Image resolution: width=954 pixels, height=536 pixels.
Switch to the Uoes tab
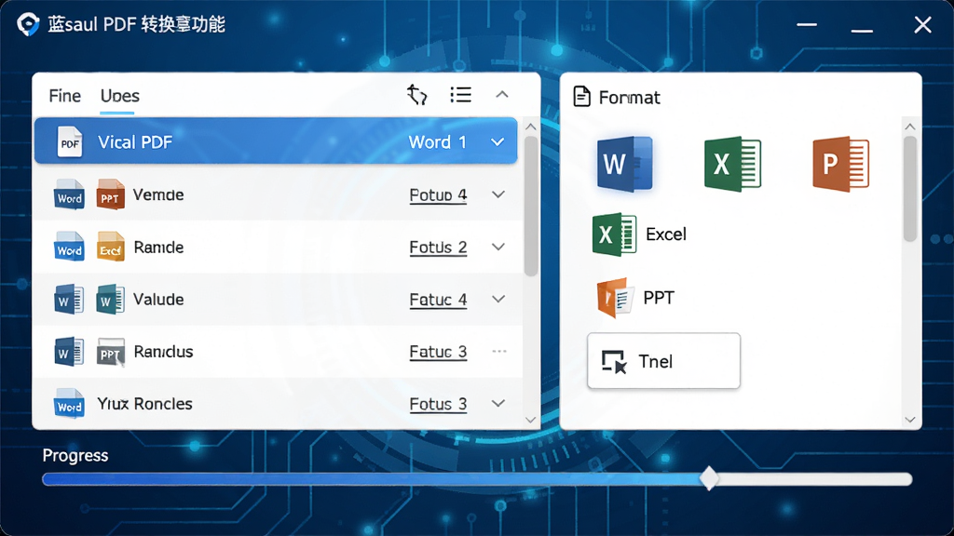120,96
